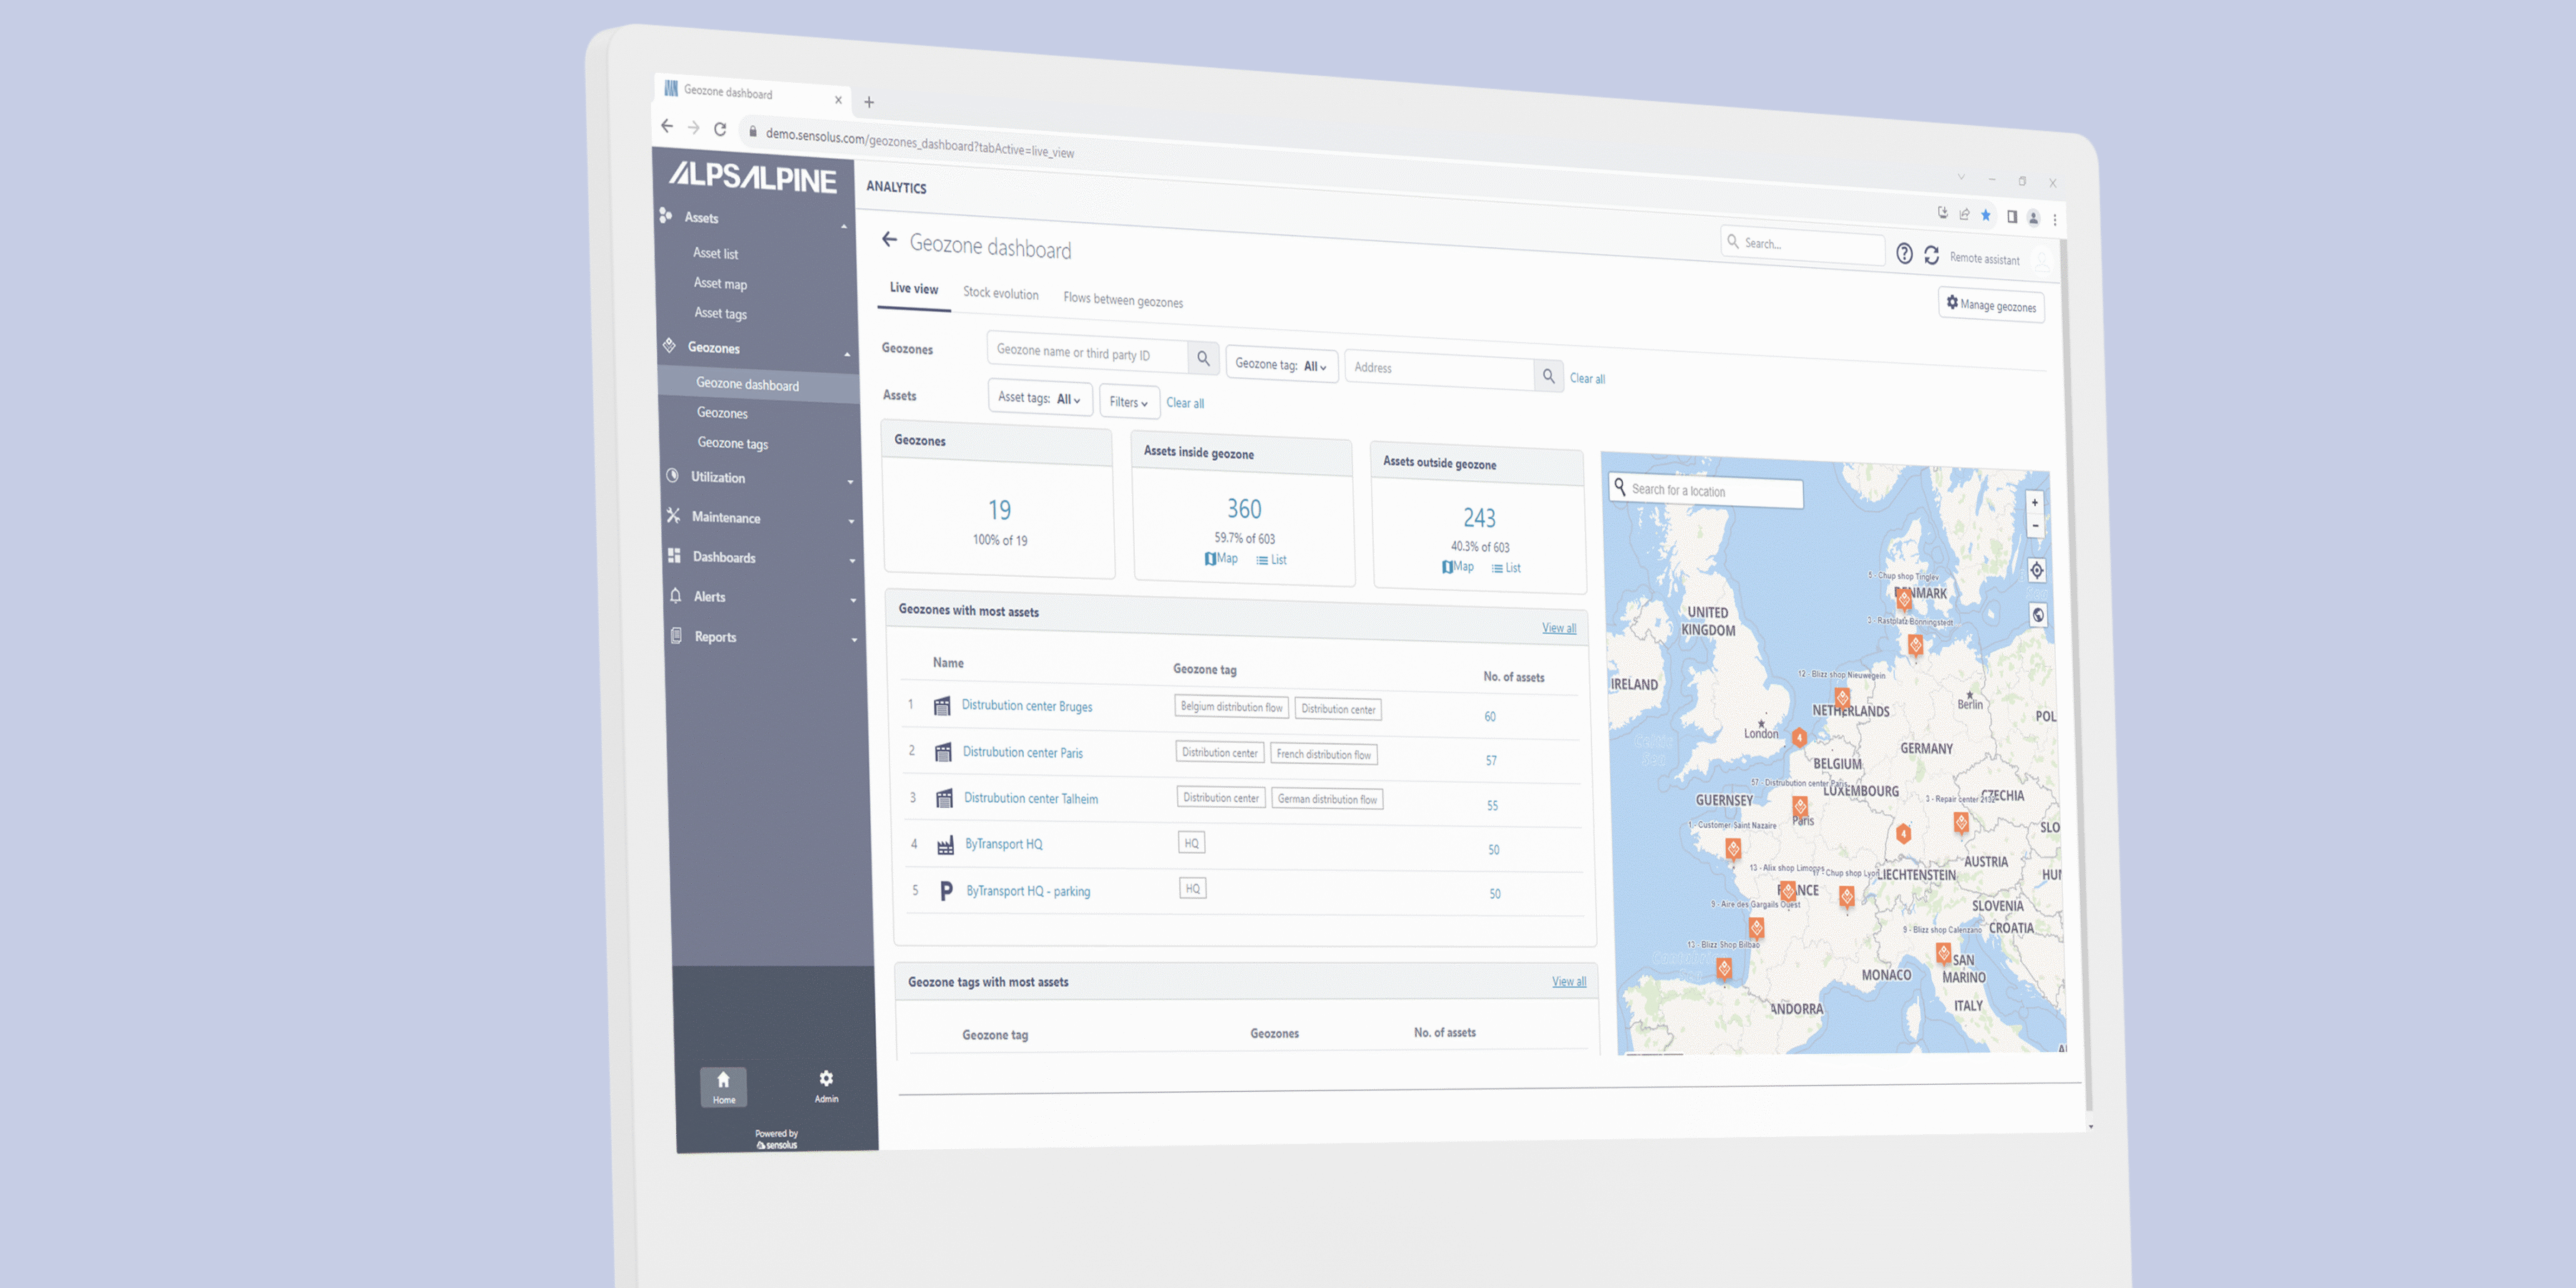Show assets inside geozone as List

pos(1272,560)
